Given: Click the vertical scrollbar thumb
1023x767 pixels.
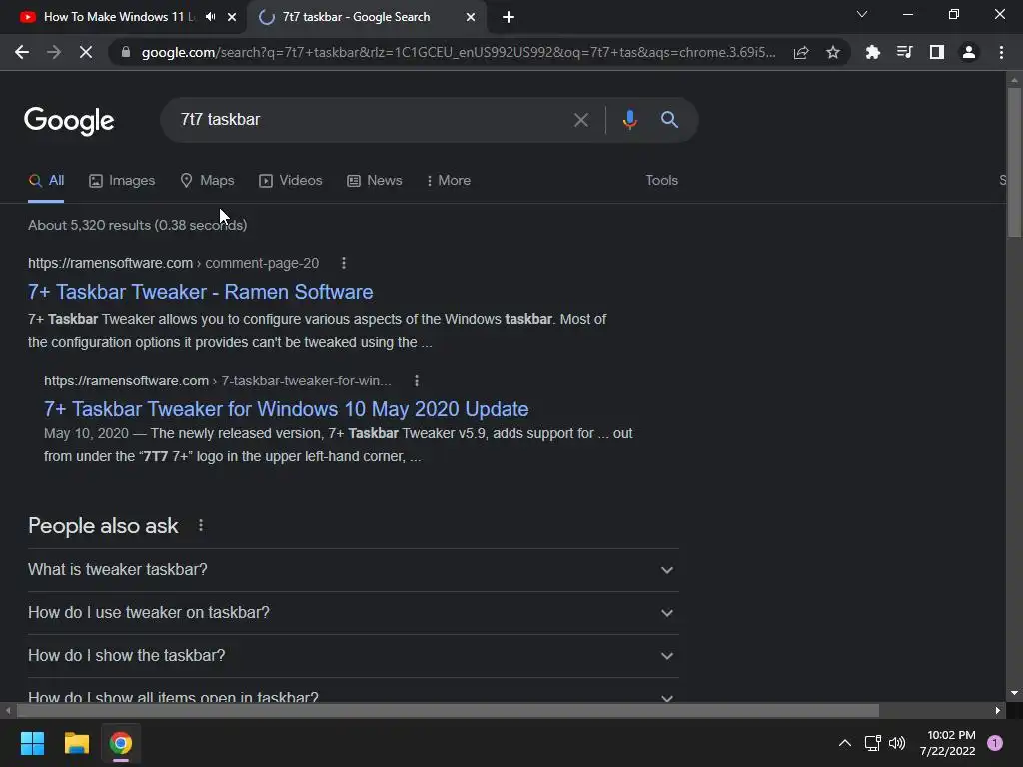Looking at the screenshot, I should [1014, 162].
